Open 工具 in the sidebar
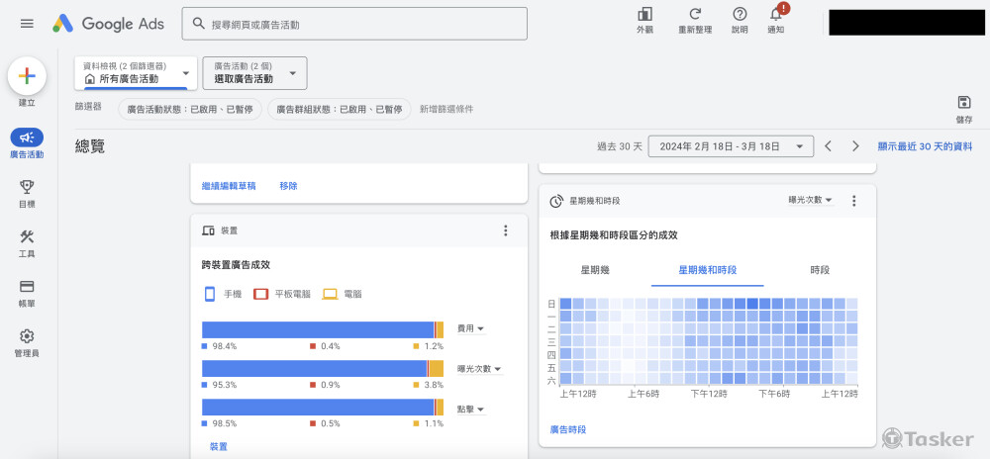This screenshot has height=459, width=990. click(x=27, y=237)
